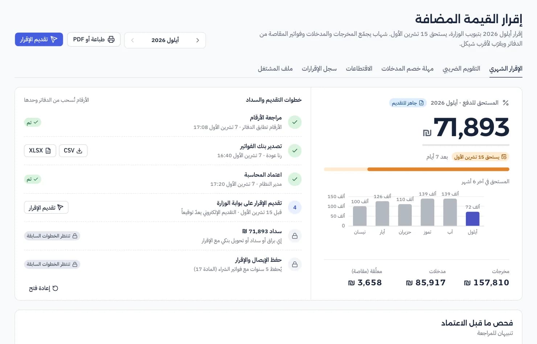Click تم badge on اعتماد المحاسبة row
Image resolution: width=537 pixels, height=344 pixels.
click(x=33, y=179)
